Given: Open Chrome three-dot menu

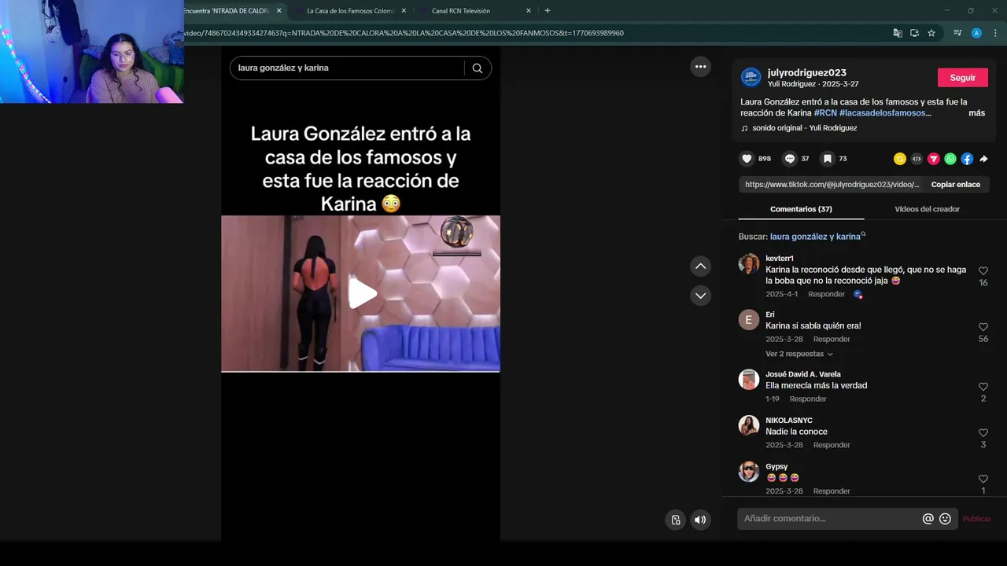Looking at the screenshot, I should click(995, 33).
